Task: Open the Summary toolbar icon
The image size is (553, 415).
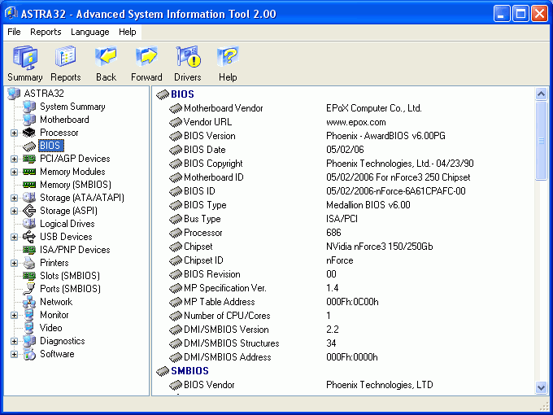Action: 25,57
